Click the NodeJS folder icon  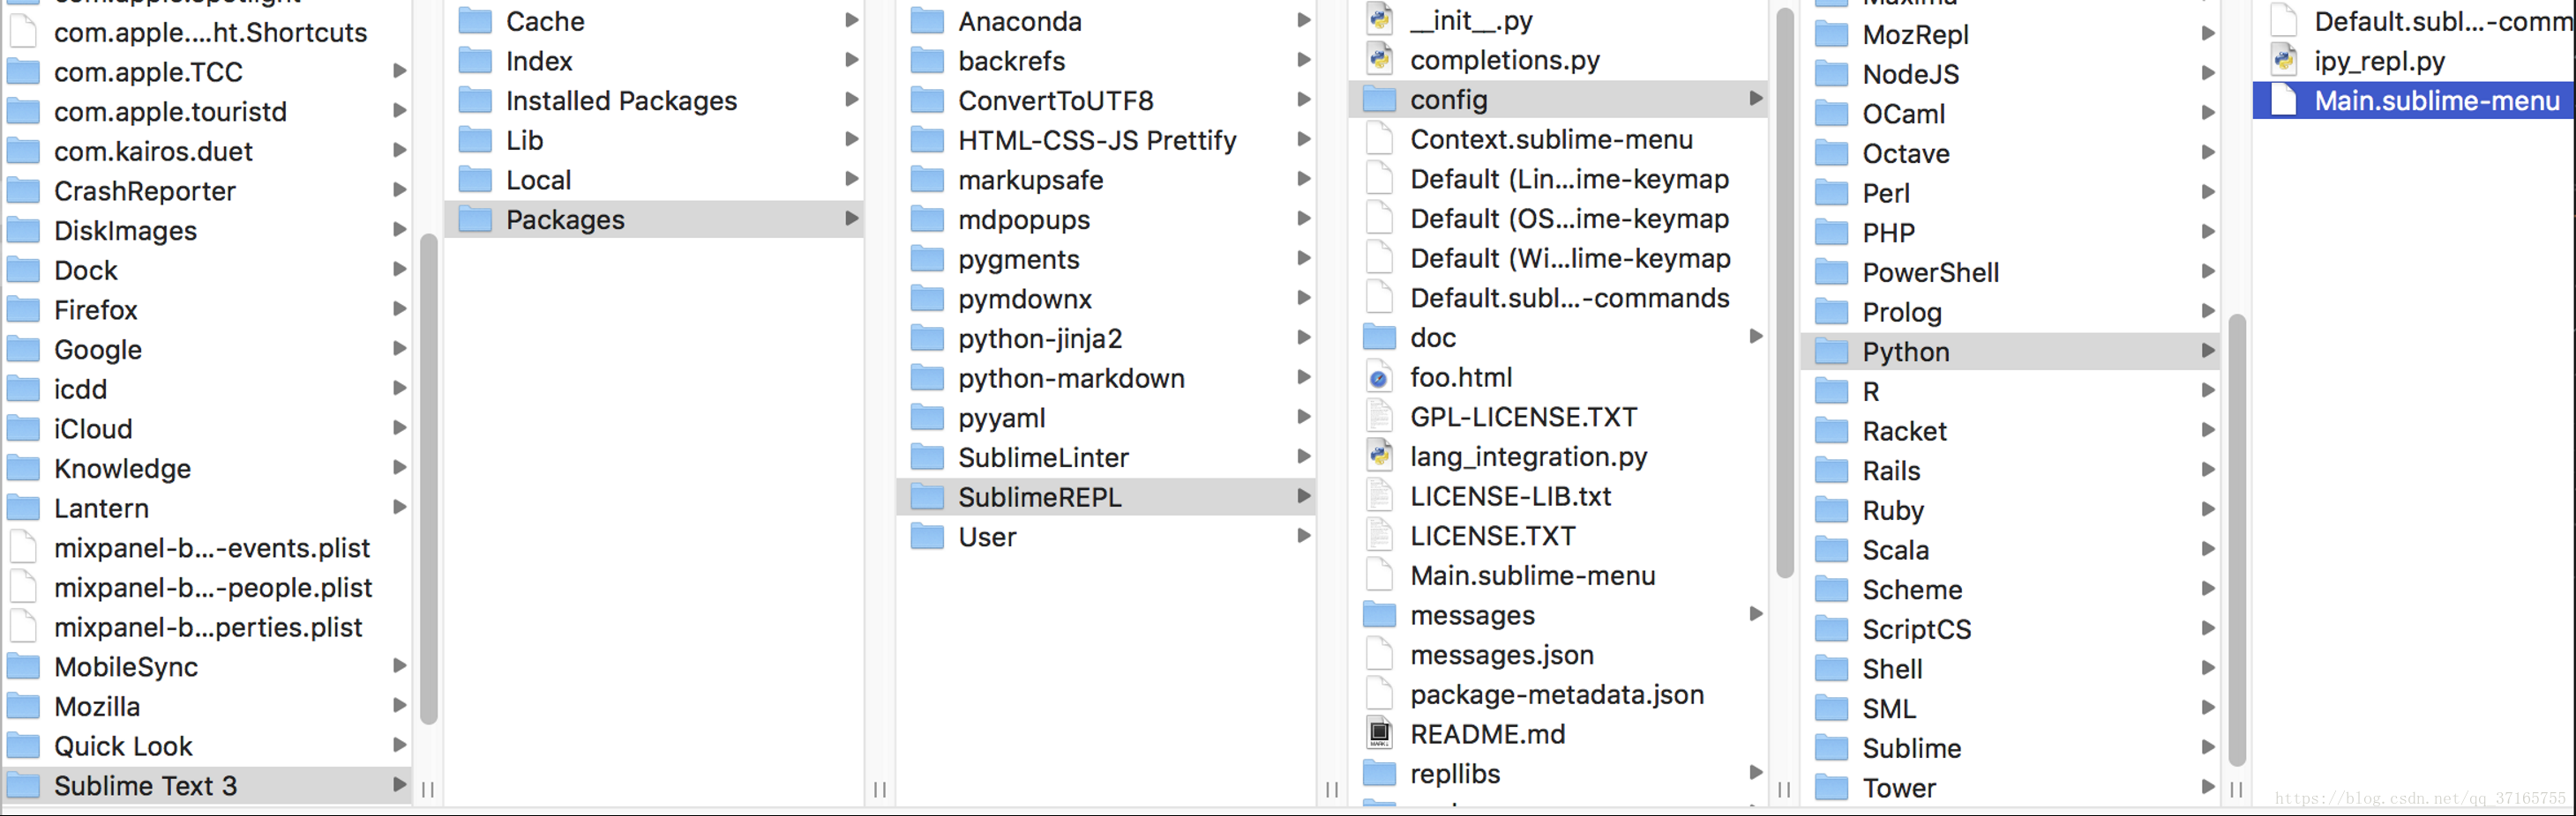click(1831, 74)
